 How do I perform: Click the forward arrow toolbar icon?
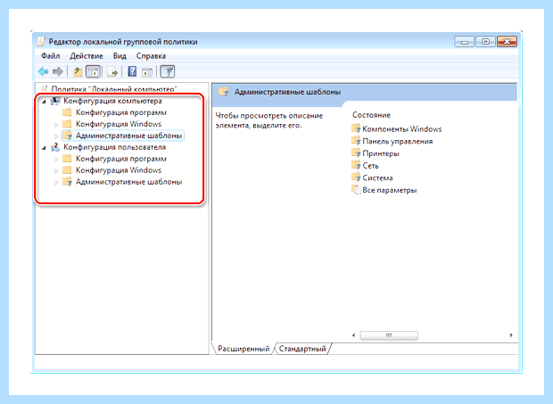click(x=57, y=72)
